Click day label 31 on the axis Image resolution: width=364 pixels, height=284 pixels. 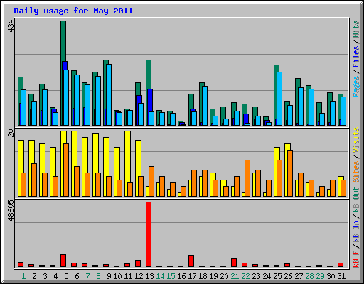pyautogui.click(x=341, y=276)
